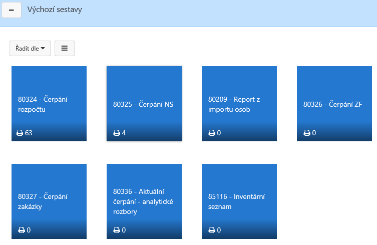This screenshot has width=377, height=245.
Task: Open report 85116 - Inventární seznam tile
Action: coord(239,201)
